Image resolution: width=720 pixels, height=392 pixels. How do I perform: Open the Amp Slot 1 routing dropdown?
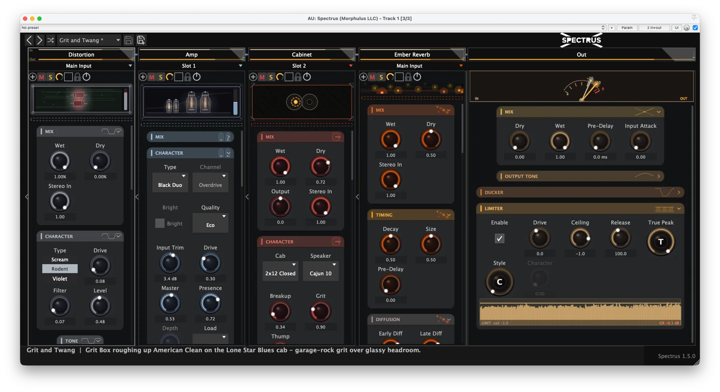click(191, 66)
